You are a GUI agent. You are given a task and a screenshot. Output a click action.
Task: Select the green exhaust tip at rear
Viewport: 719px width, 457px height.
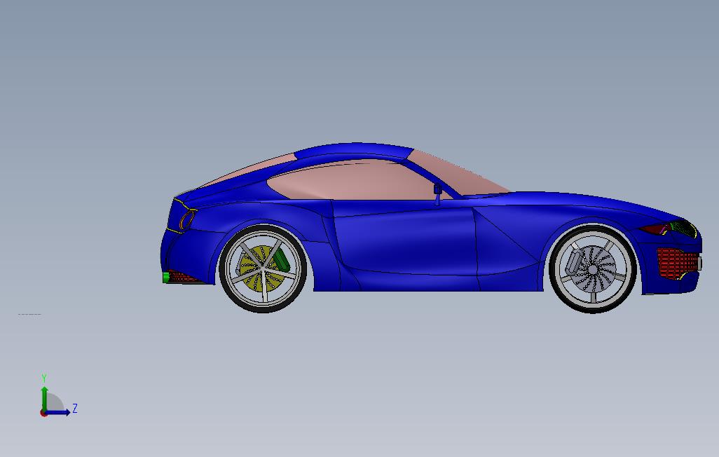click(166, 277)
